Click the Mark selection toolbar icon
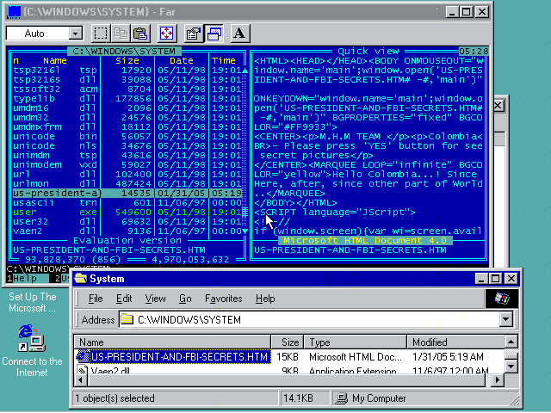551x413 pixels. click(101, 34)
